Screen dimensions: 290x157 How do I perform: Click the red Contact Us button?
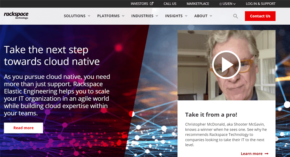click(x=260, y=16)
